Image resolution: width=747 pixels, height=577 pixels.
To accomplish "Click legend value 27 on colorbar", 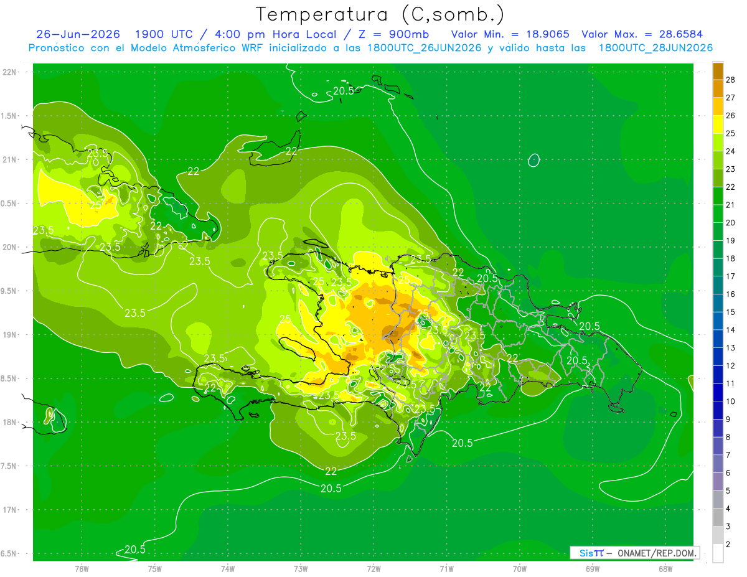I will tap(730, 98).
